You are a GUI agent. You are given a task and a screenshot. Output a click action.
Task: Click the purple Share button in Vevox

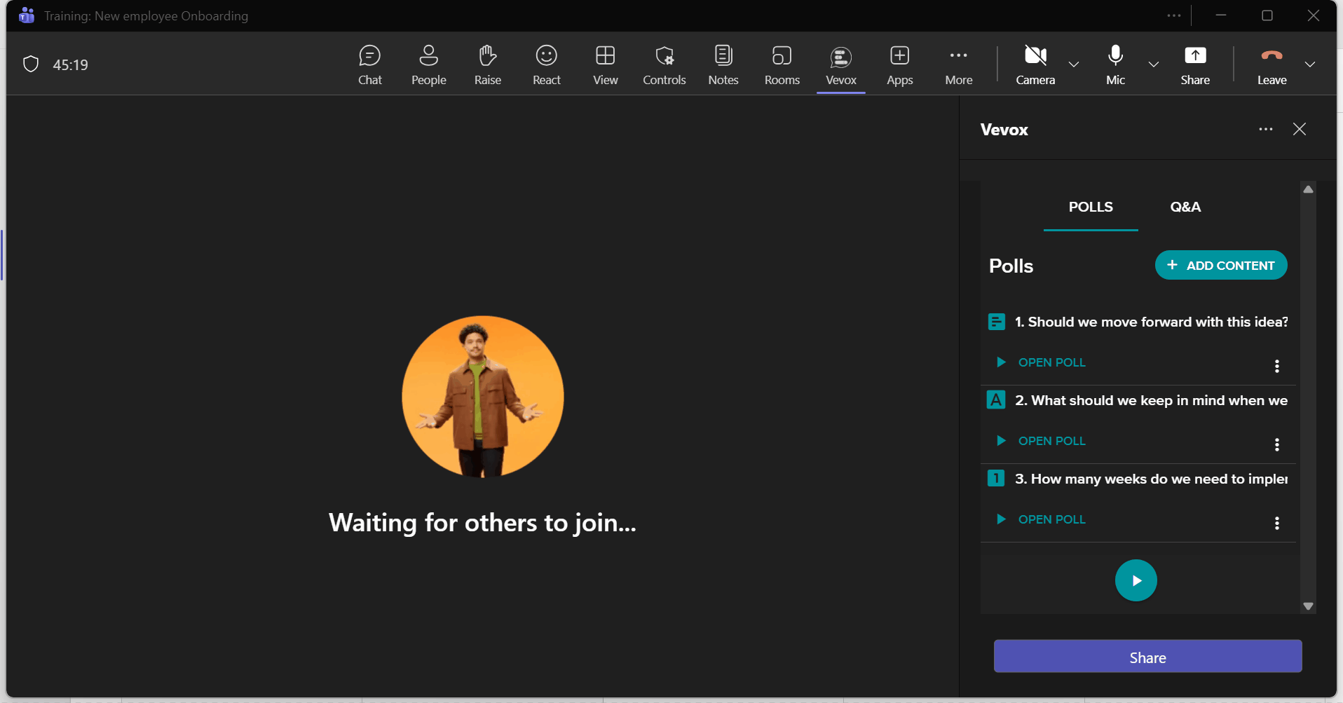point(1147,657)
